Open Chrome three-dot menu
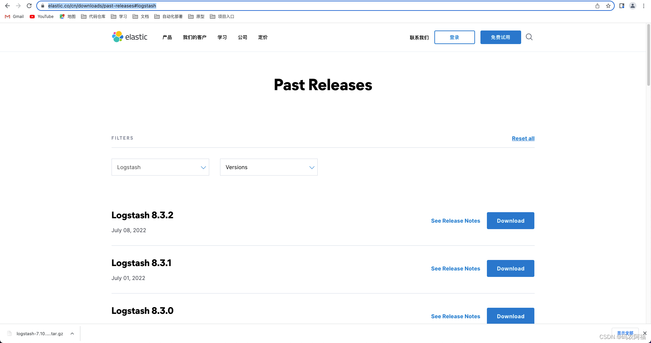 644,6
